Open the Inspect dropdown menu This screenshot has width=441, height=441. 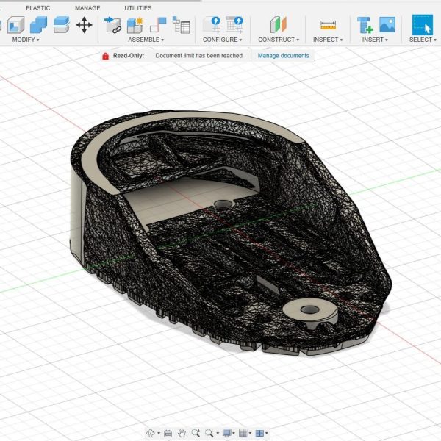click(328, 40)
